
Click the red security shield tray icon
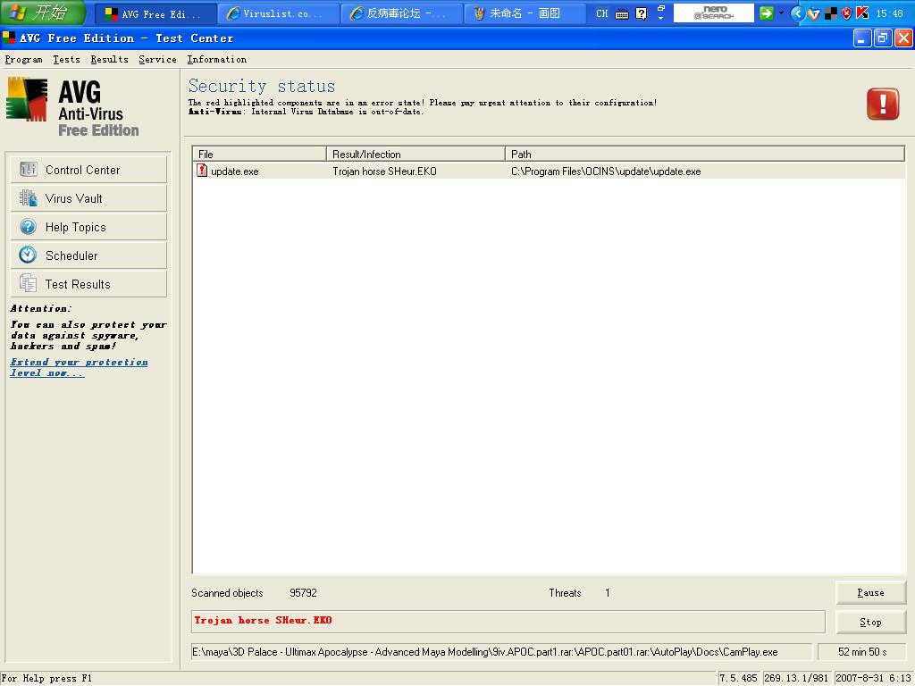(x=846, y=13)
